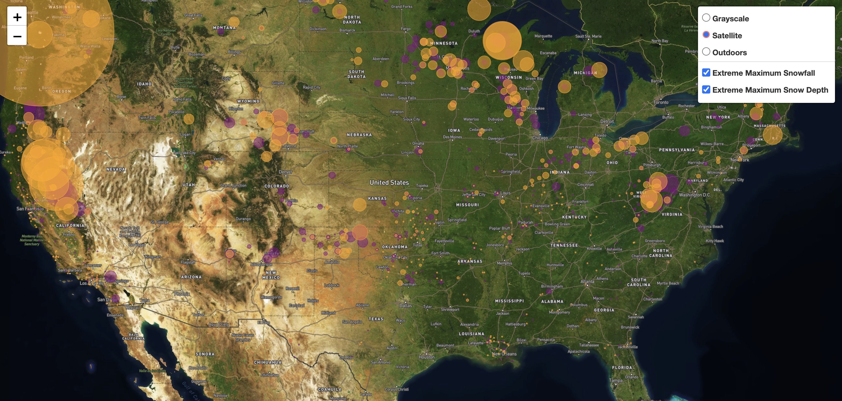Select the Grayscale base map option

pyautogui.click(x=706, y=18)
